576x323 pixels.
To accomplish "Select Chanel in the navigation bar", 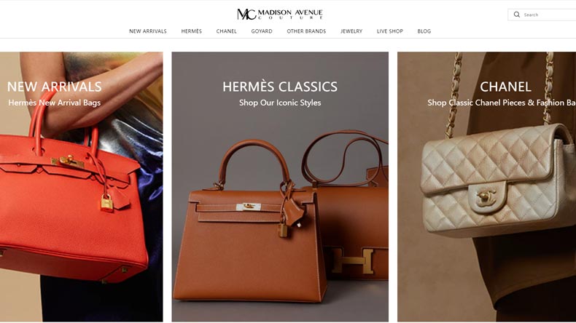I will pos(226,31).
